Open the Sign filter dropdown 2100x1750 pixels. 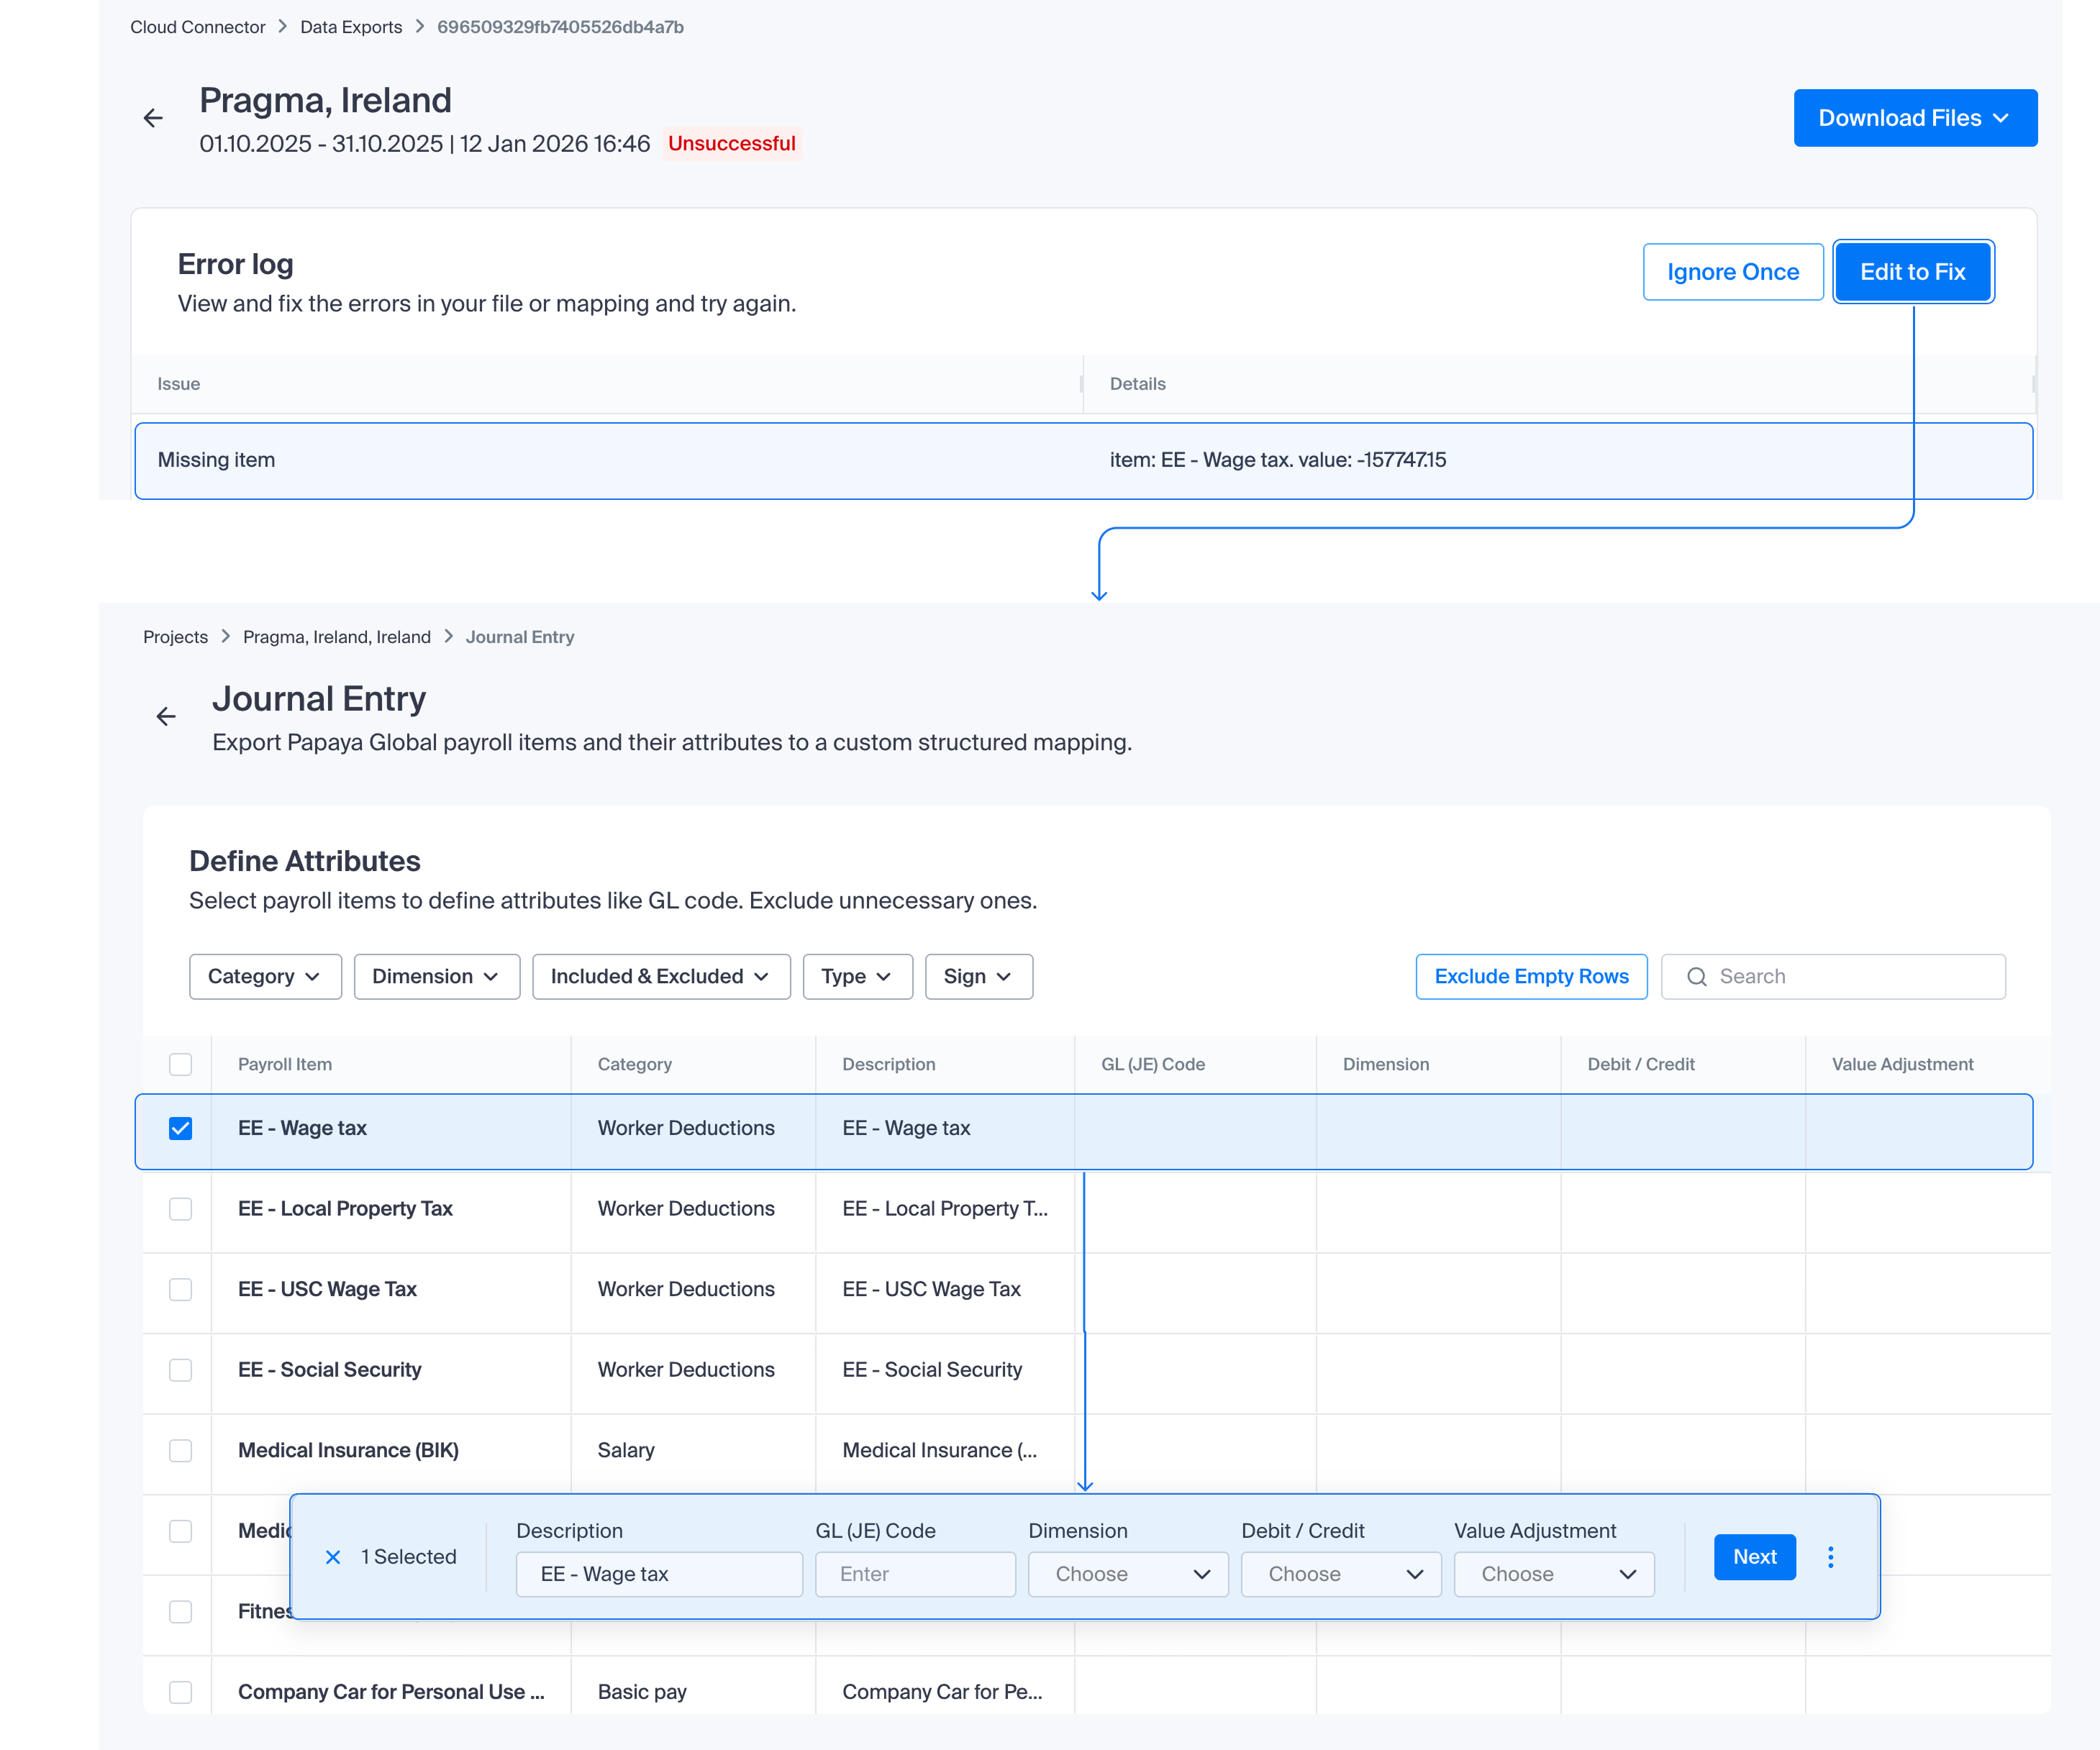978,977
